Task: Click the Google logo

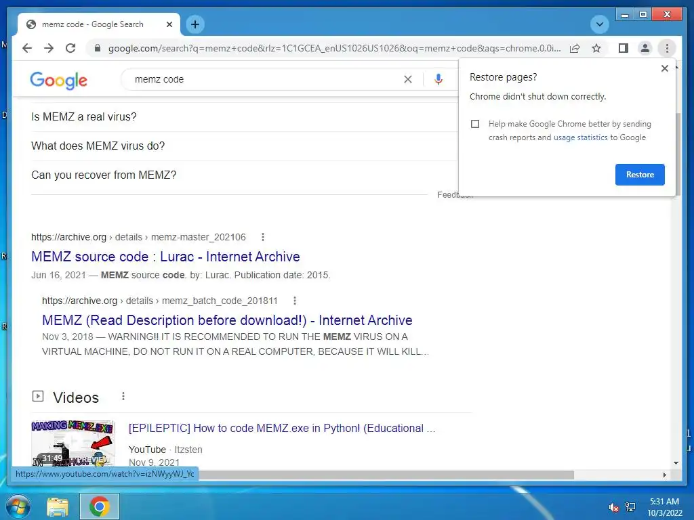Action: coord(58,80)
